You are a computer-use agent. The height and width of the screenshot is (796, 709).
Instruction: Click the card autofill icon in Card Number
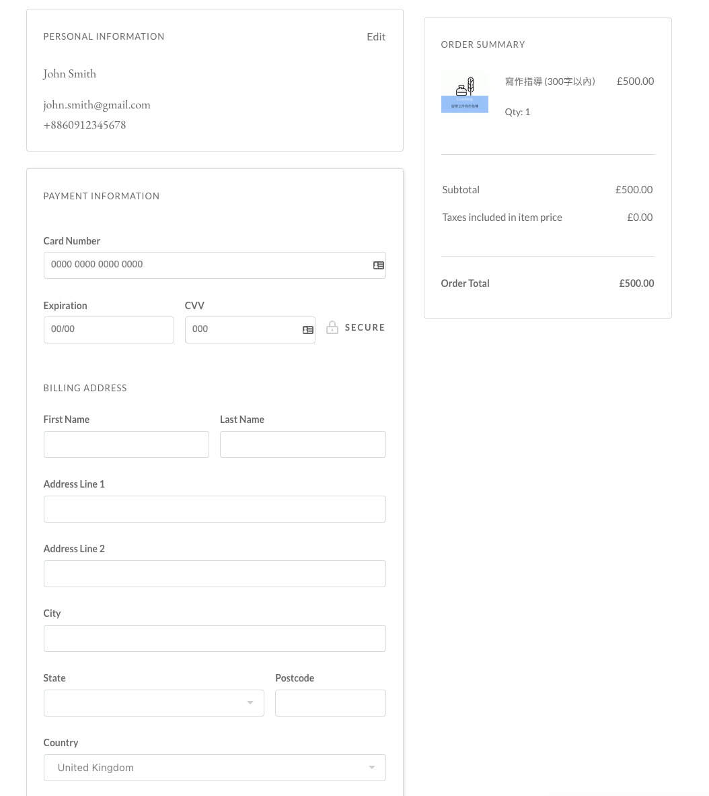(x=378, y=265)
